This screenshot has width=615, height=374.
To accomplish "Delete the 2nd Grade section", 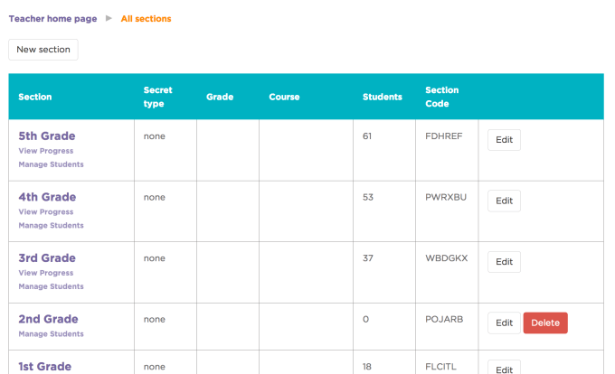I will 545,323.
